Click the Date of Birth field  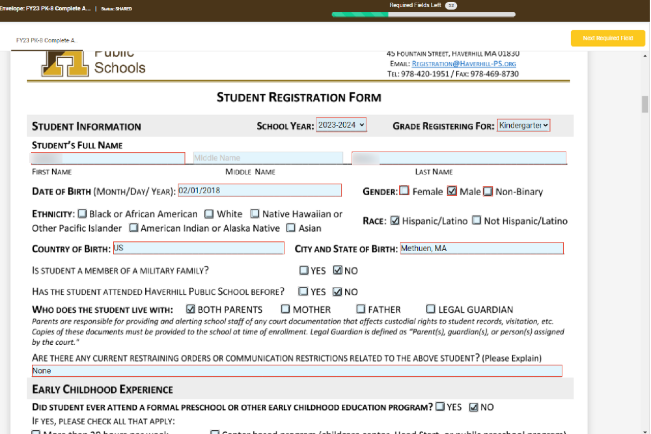259,190
